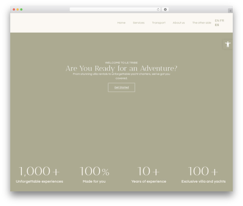Open a new browser tab with the plus button
This screenshot has height=206, width=243.
pos(230,11)
